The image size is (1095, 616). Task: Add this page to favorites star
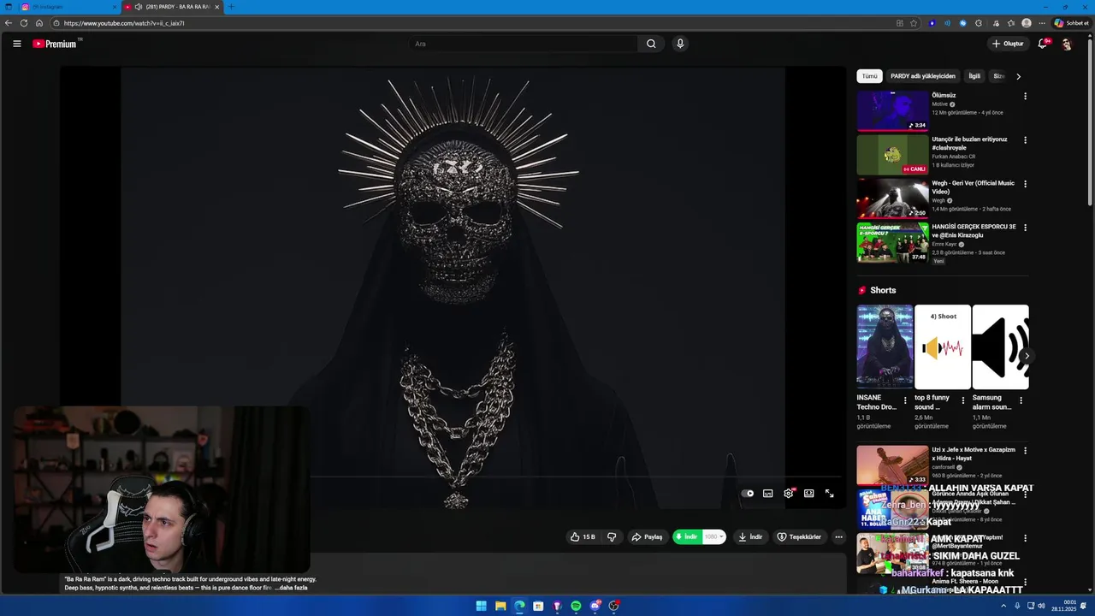(x=914, y=23)
